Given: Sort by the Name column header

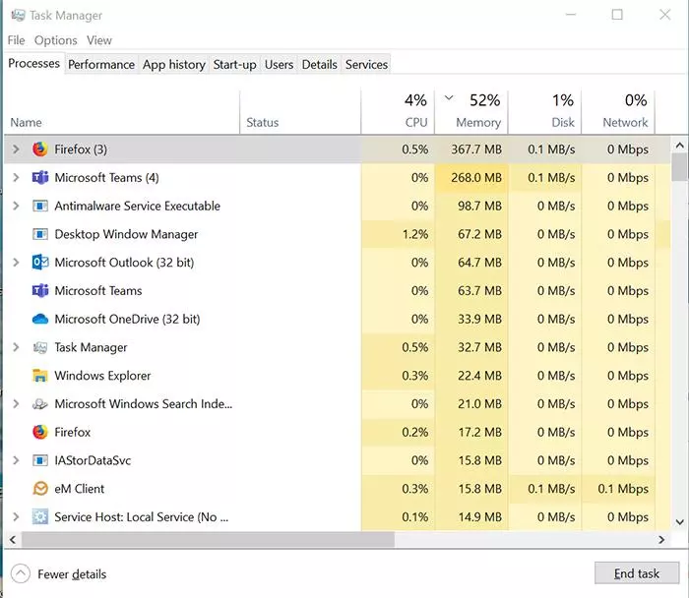Looking at the screenshot, I should pos(122,112).
